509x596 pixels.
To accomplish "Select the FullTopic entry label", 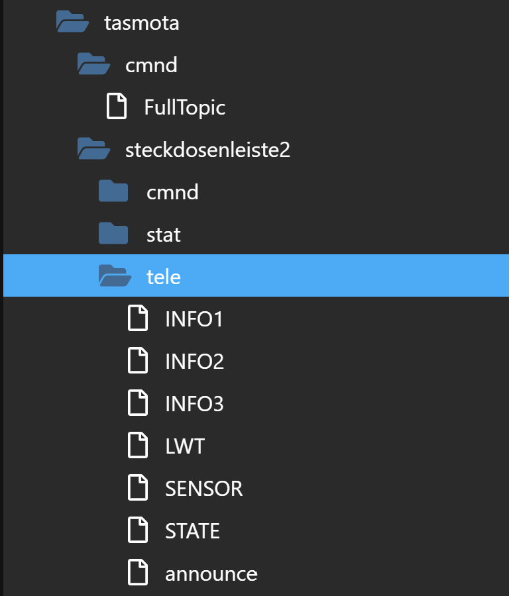I will (x=185, y=107).
